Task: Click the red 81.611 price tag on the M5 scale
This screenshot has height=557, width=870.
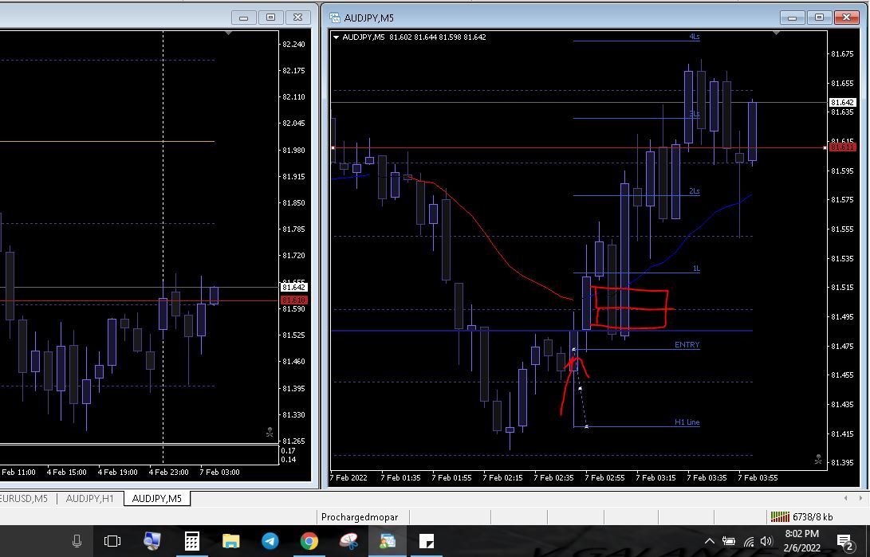Action: pyautogui.click(x=842, y=147)
